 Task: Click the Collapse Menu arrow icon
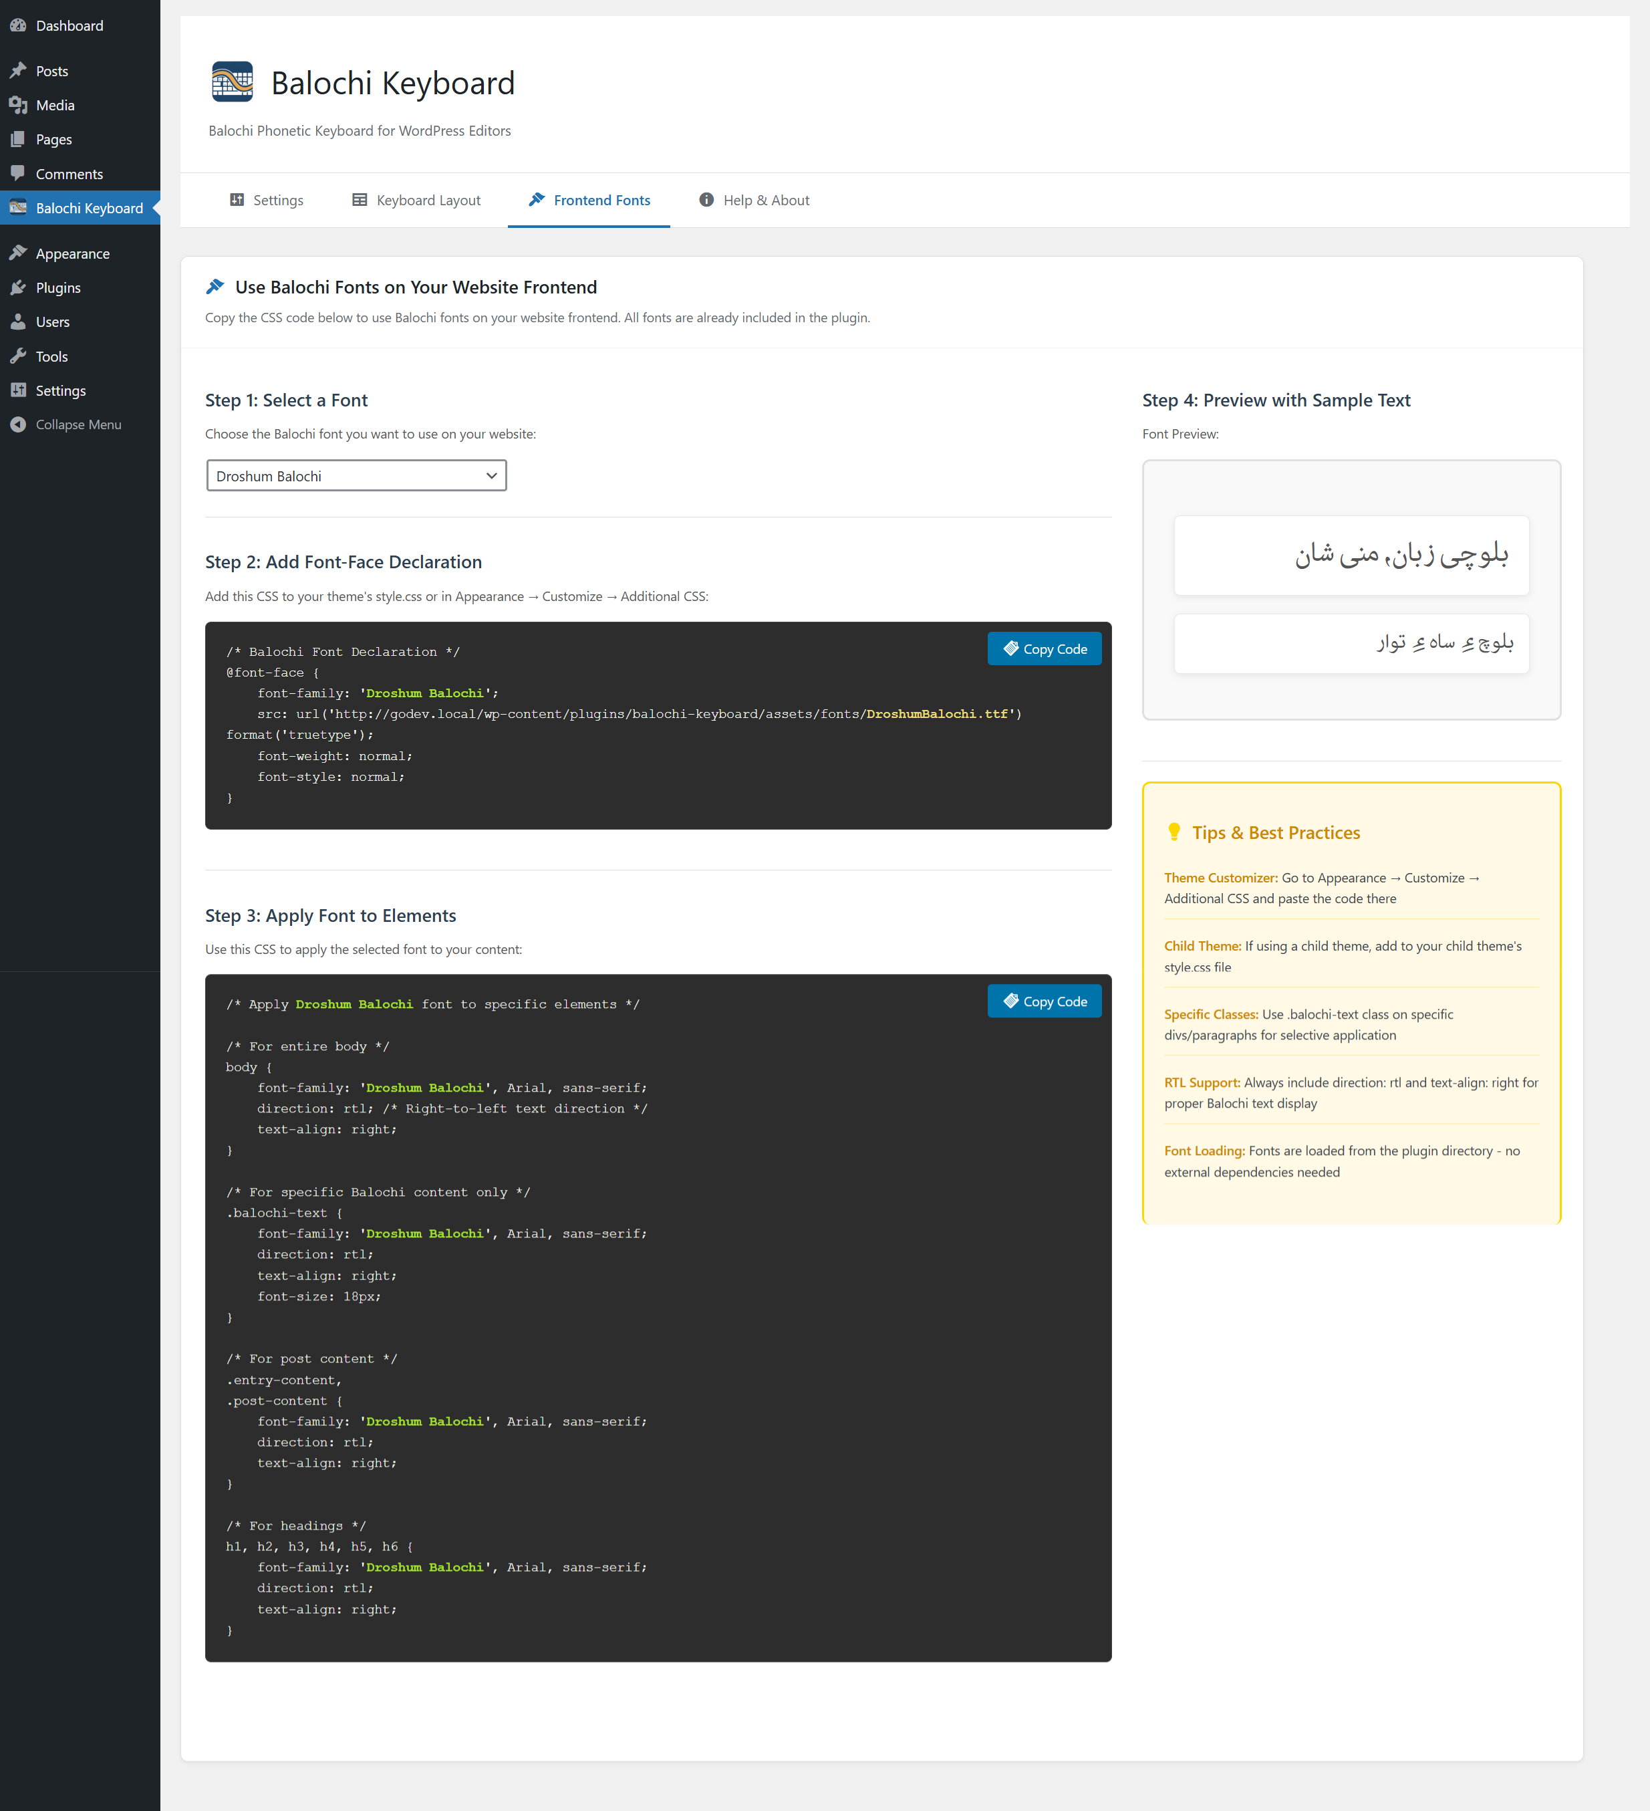(18, 424)
